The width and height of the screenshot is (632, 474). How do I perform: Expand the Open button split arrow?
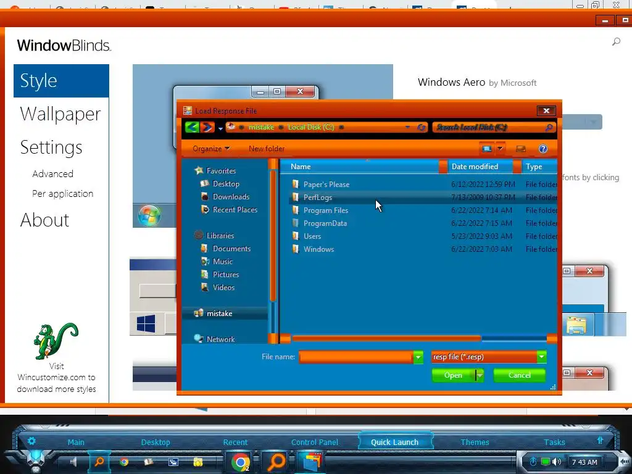point(480,375)
